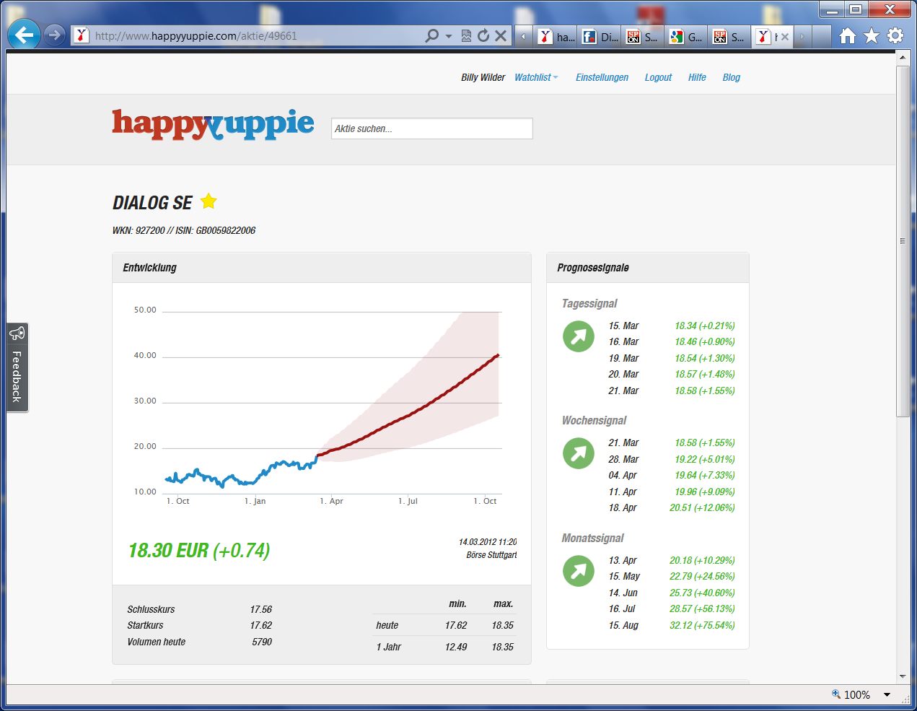The width and height of the screenshot is (917, 711).
Task: Switch to the first SPON 'S...' tab
Action: pyautogui.click(x=644, y=37)
